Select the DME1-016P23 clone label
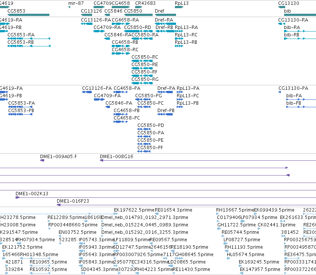The image size is (316, 275). point(73,201)
